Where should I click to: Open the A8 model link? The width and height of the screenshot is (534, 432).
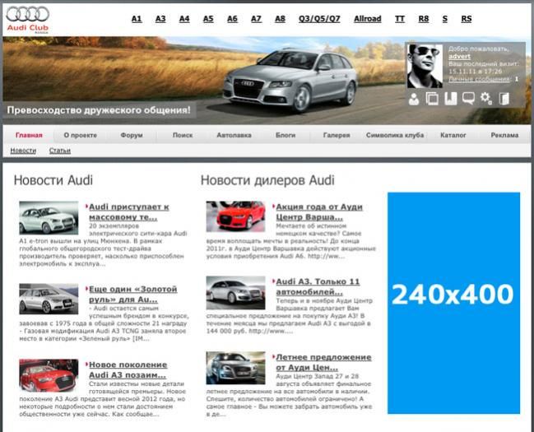point(280,19)
